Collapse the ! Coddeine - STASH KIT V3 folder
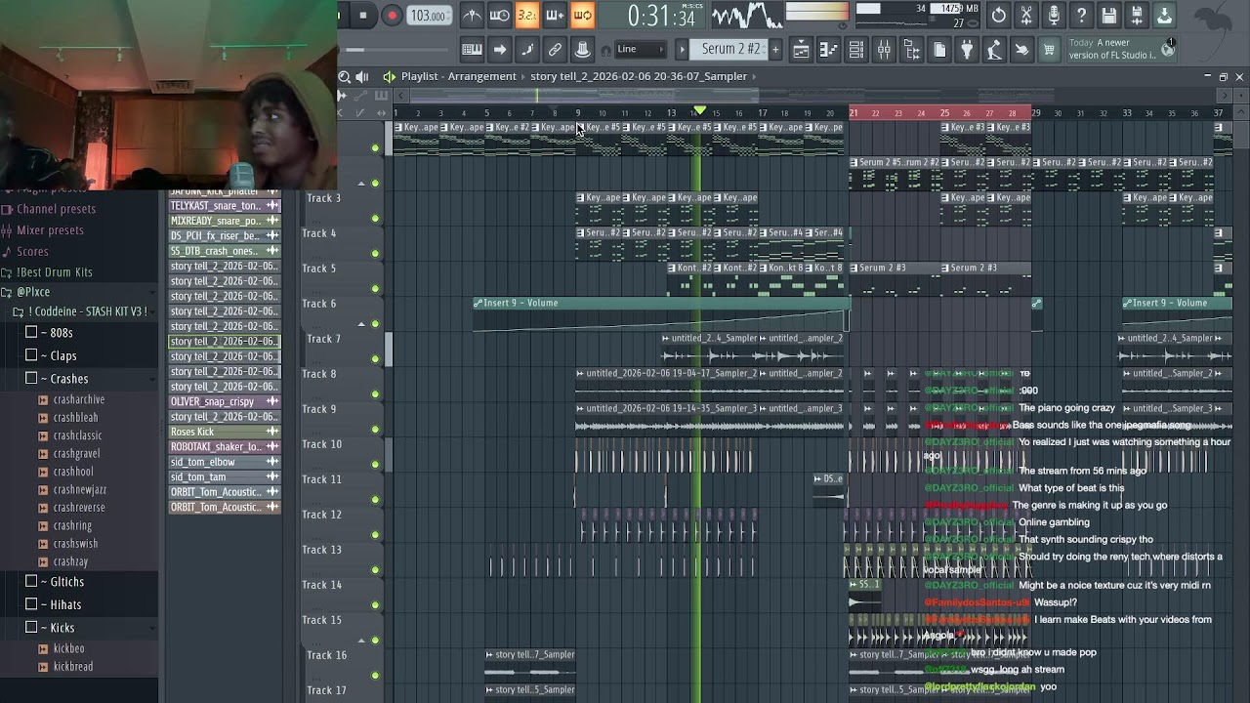Screen dimensions: 1250x703 click(x=88, y=311)
